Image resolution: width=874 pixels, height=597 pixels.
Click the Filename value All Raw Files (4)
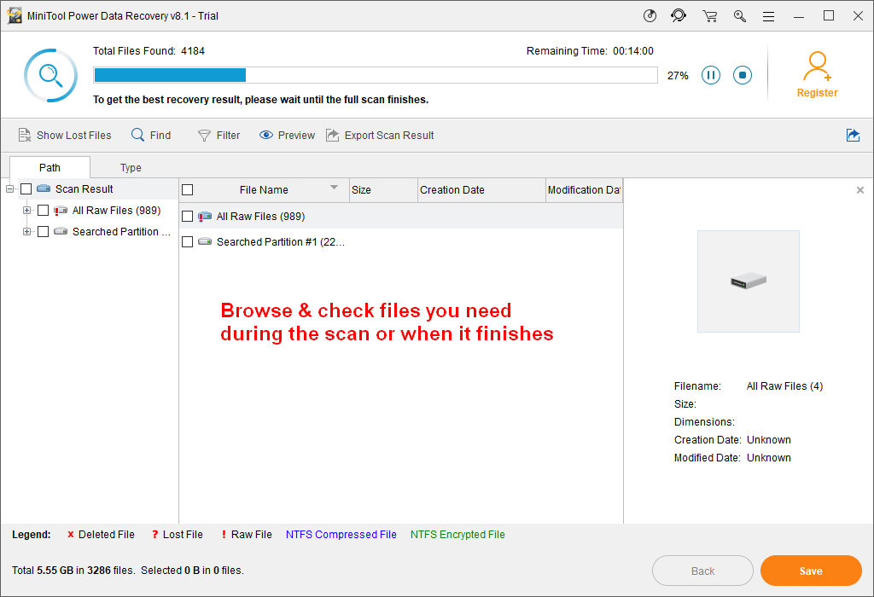click(785, 386)
